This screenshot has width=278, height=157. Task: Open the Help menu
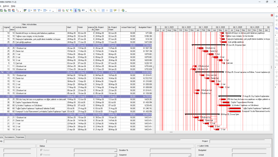tap(13, 6)
